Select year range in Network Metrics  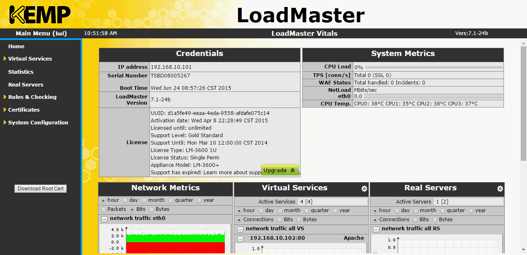[x=199, y=201]
